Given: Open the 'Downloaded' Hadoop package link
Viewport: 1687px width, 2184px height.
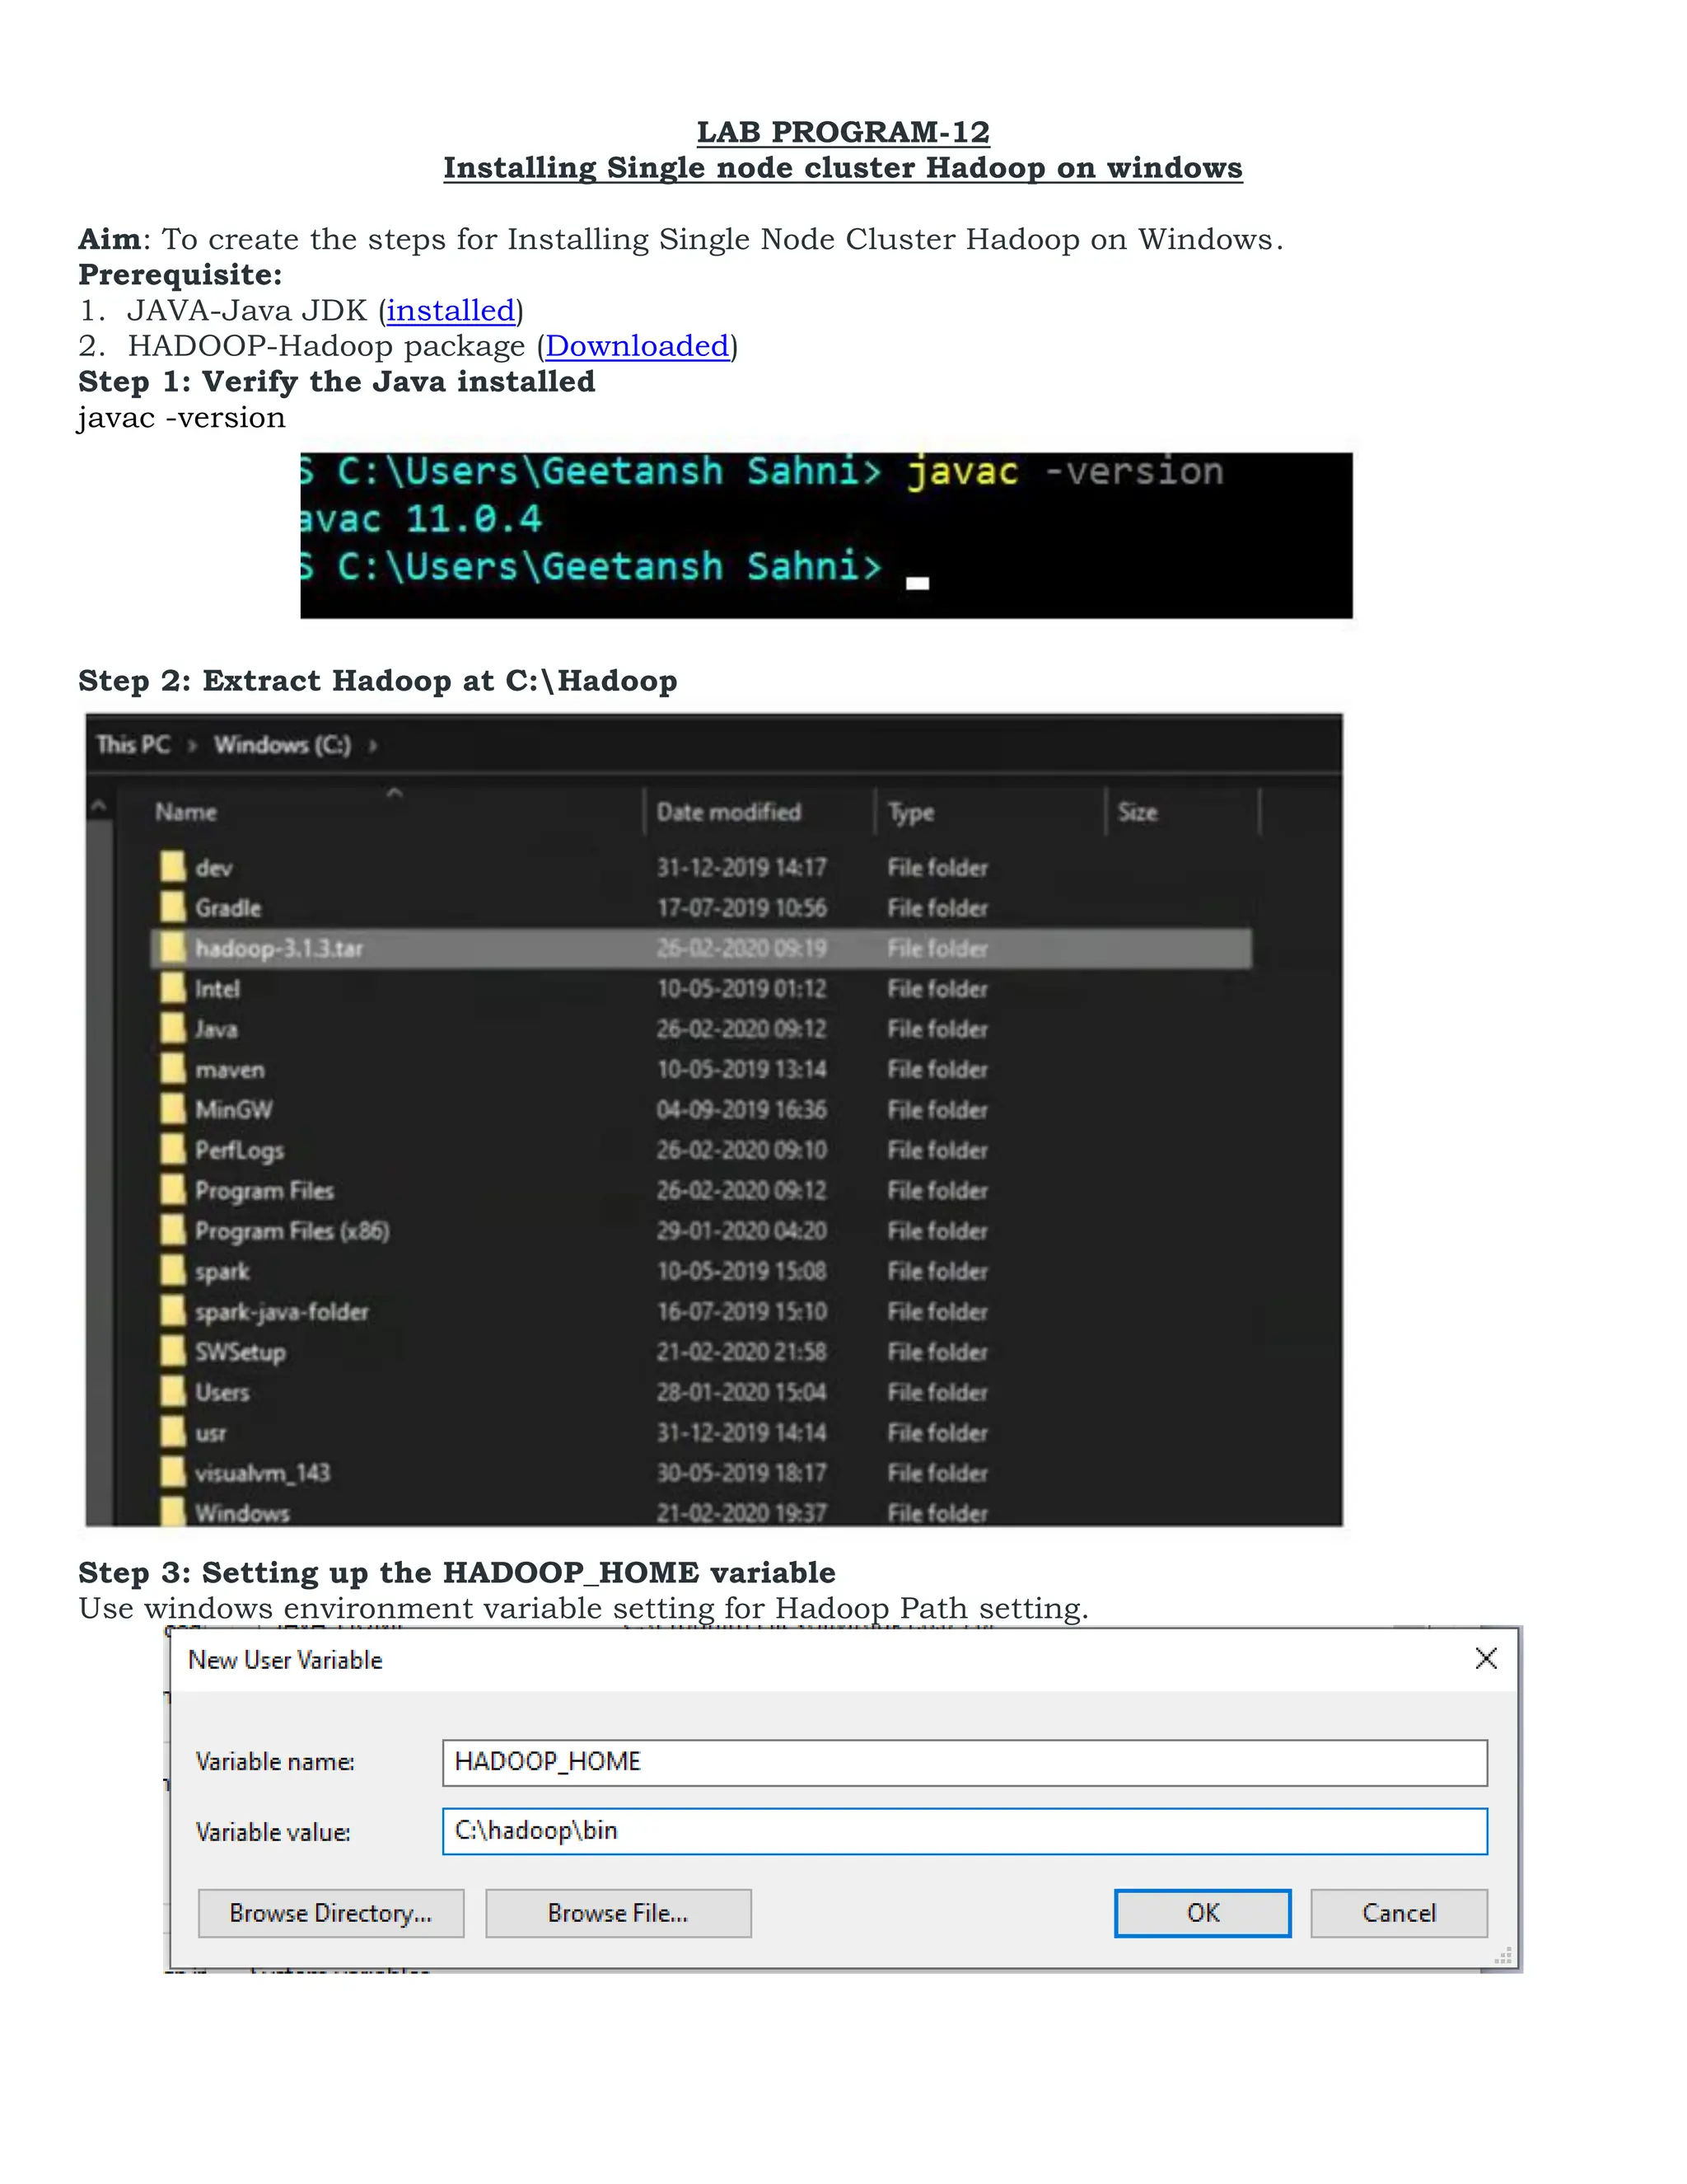Looking at the screenshot, I should (x=637, y=346).
